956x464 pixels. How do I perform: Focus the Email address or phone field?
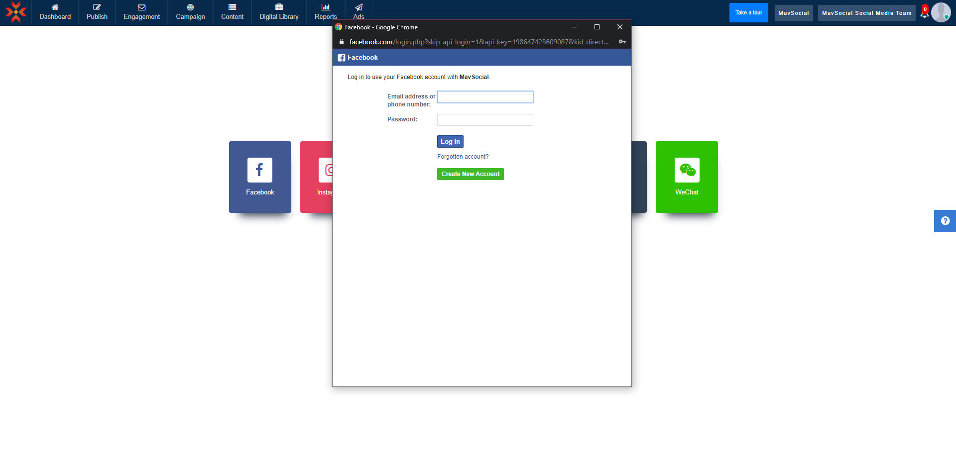[x=485, y=97]
